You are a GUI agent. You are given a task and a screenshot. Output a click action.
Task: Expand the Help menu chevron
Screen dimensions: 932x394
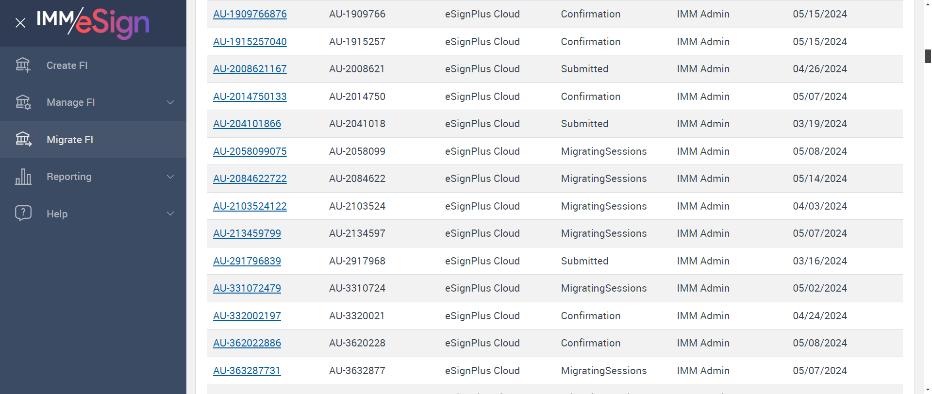tap(170, 213)
